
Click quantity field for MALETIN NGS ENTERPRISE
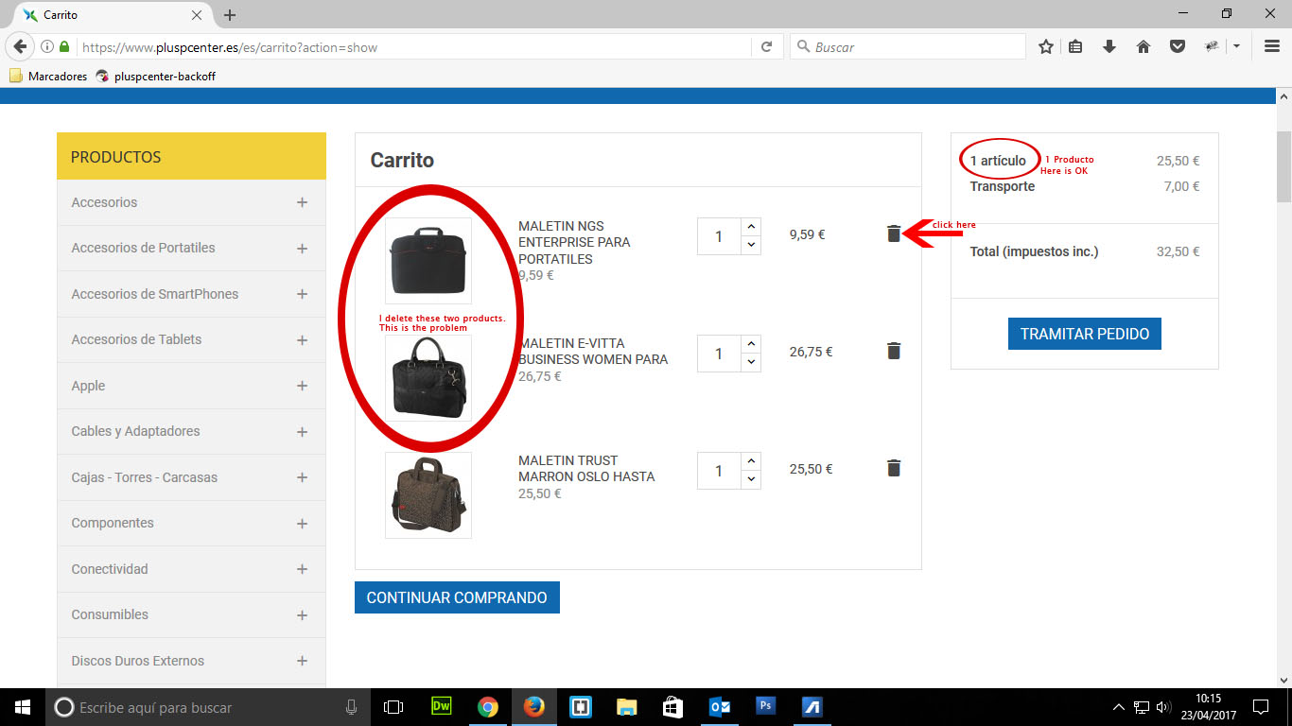pyautogui.click(x=719, y=236)
